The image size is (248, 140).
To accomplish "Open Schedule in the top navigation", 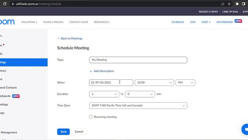I will [x=178, y=22].
